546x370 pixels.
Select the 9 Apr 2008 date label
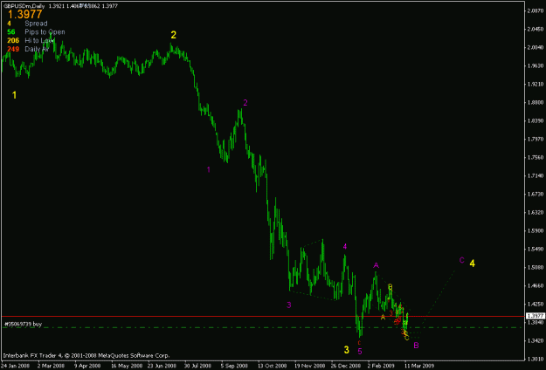87,367
